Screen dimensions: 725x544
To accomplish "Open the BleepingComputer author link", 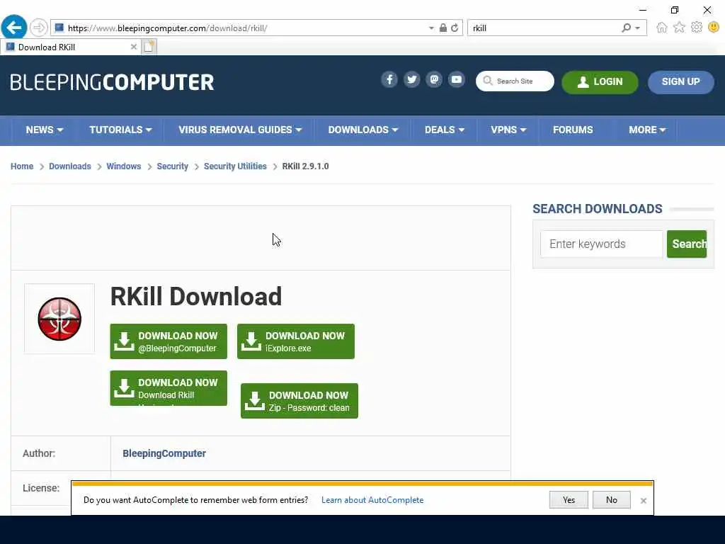I will [x=164, y=453].
